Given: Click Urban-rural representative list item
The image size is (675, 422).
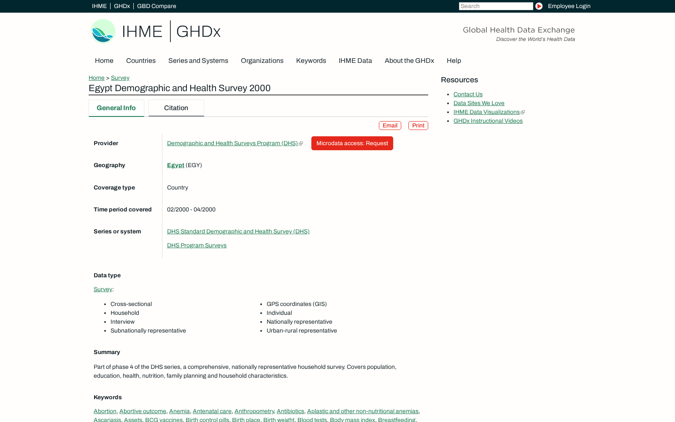Looking at the screenshot, I should tap(302, 330).
